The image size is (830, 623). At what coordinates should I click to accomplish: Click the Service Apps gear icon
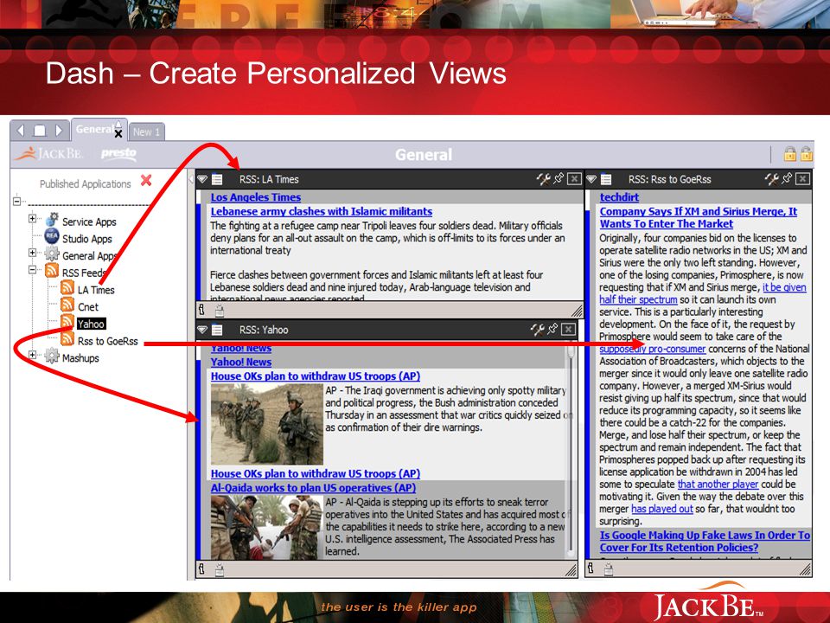click(x=52, y=219)
